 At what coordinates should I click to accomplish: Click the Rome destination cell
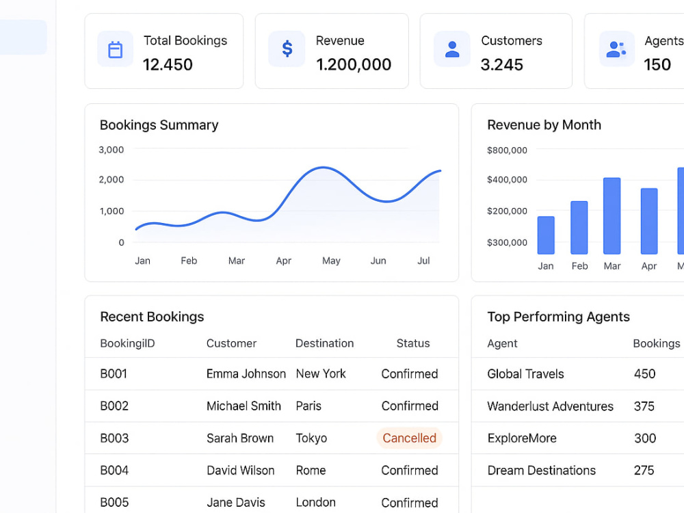click(311, 471)
